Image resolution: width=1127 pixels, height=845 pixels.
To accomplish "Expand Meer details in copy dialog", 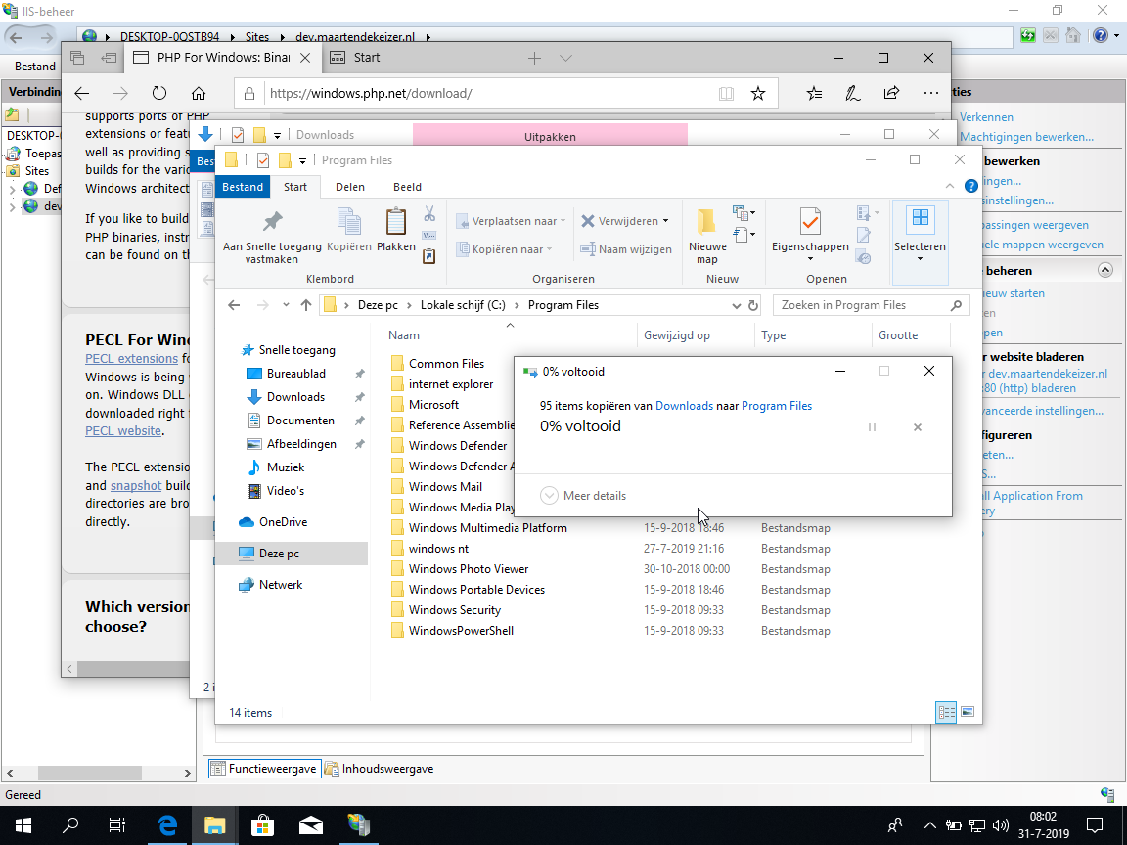I will pyautogui.click(x=583, y=496).
